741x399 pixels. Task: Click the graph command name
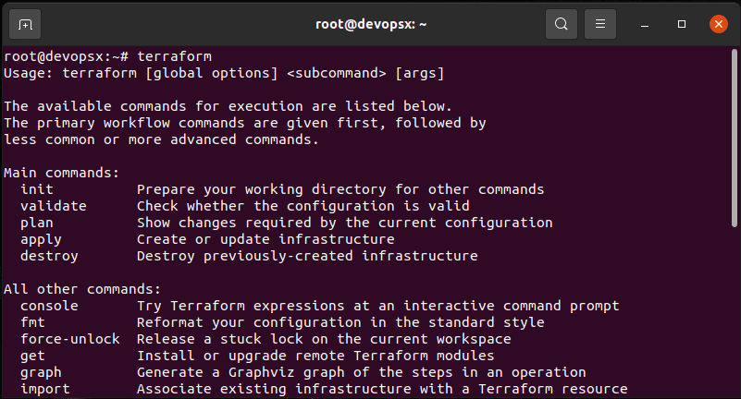42,372
